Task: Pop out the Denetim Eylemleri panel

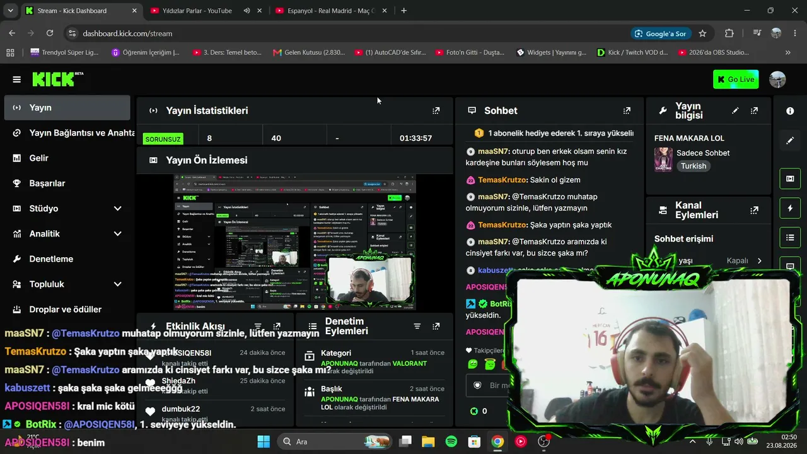Action: (436, 326)
